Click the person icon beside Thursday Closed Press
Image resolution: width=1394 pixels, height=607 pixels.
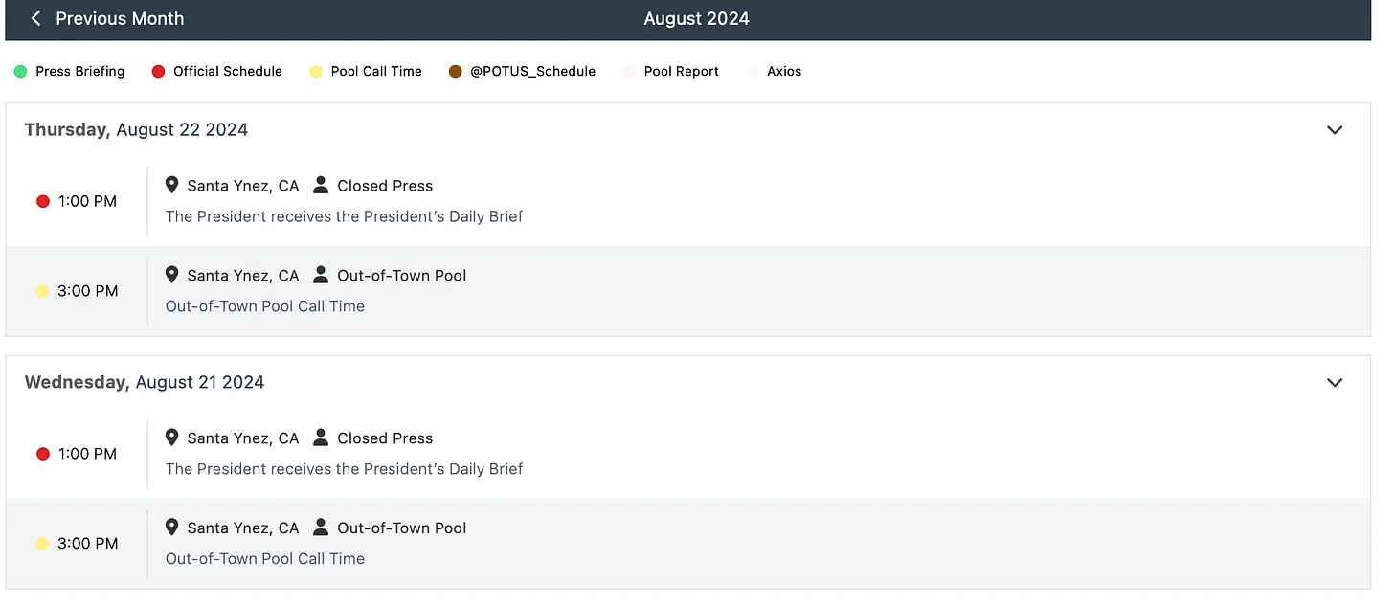(321, 185)
